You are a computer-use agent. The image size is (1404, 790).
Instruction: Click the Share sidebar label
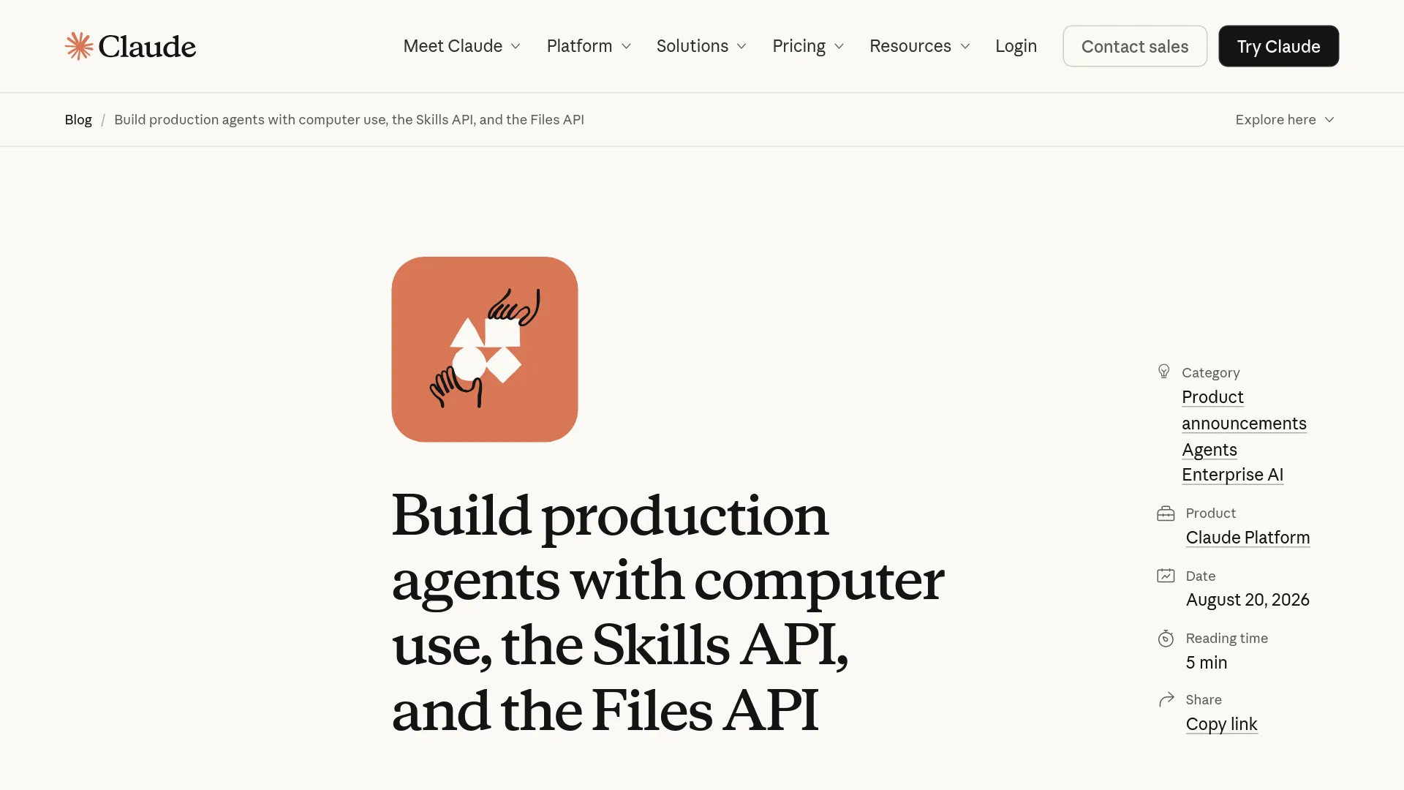click(x=1204, y=699)
